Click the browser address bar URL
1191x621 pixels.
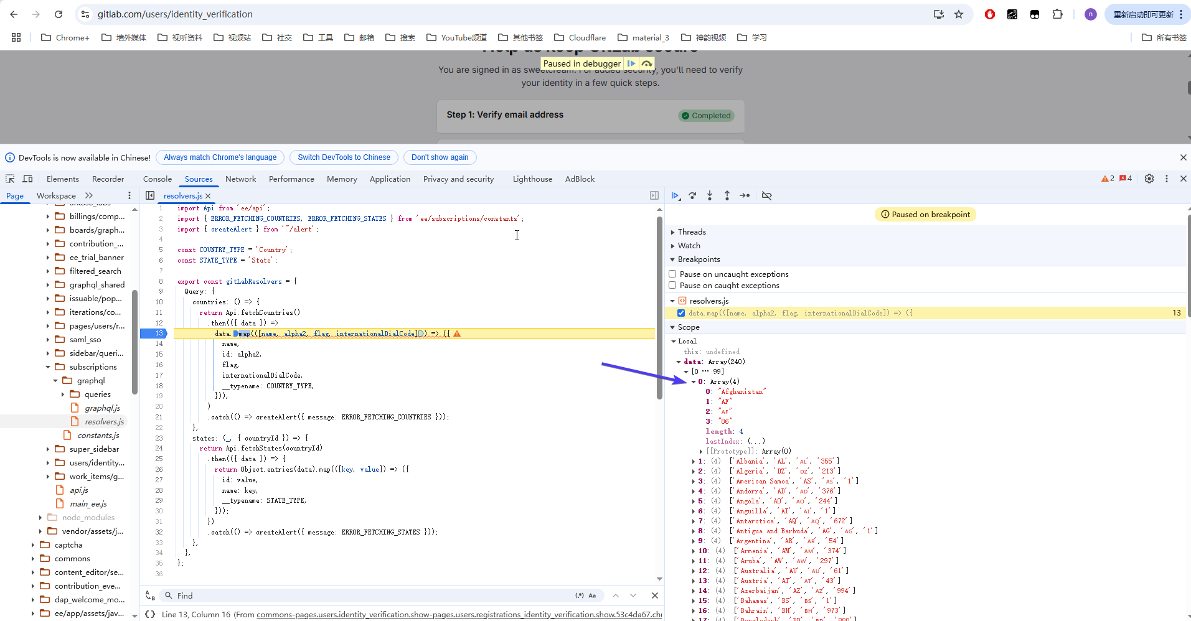click(x=175, y=14)
